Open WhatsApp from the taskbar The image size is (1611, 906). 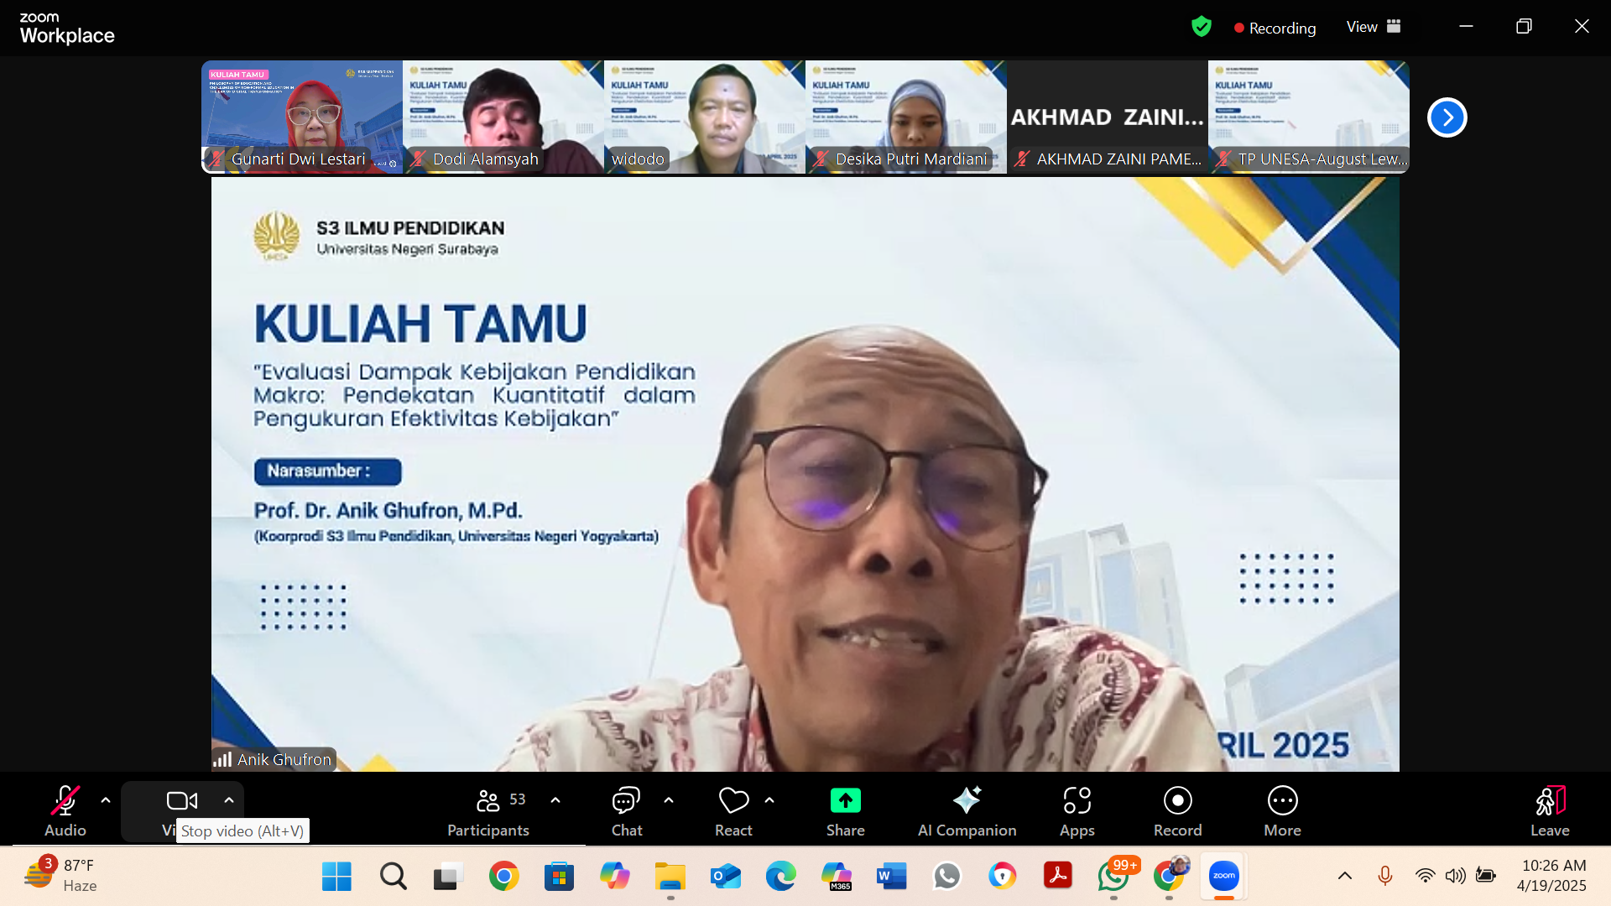(x=1113, y=877)
